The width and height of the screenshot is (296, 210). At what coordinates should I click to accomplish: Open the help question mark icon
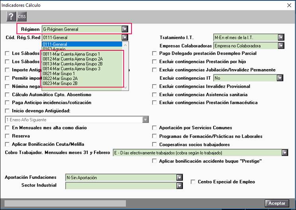pos(11,16)
